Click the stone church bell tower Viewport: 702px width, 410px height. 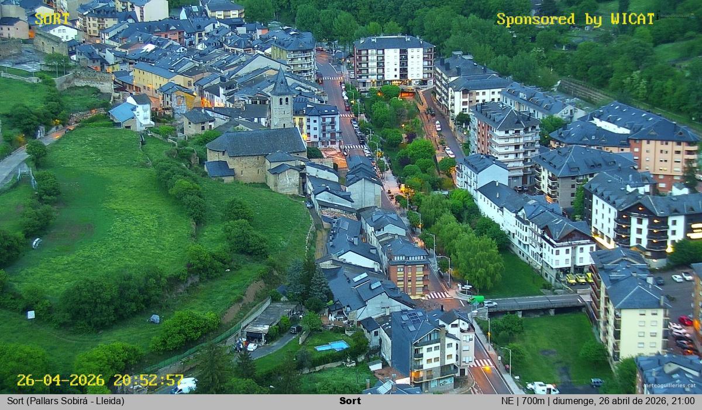[281, 102]
